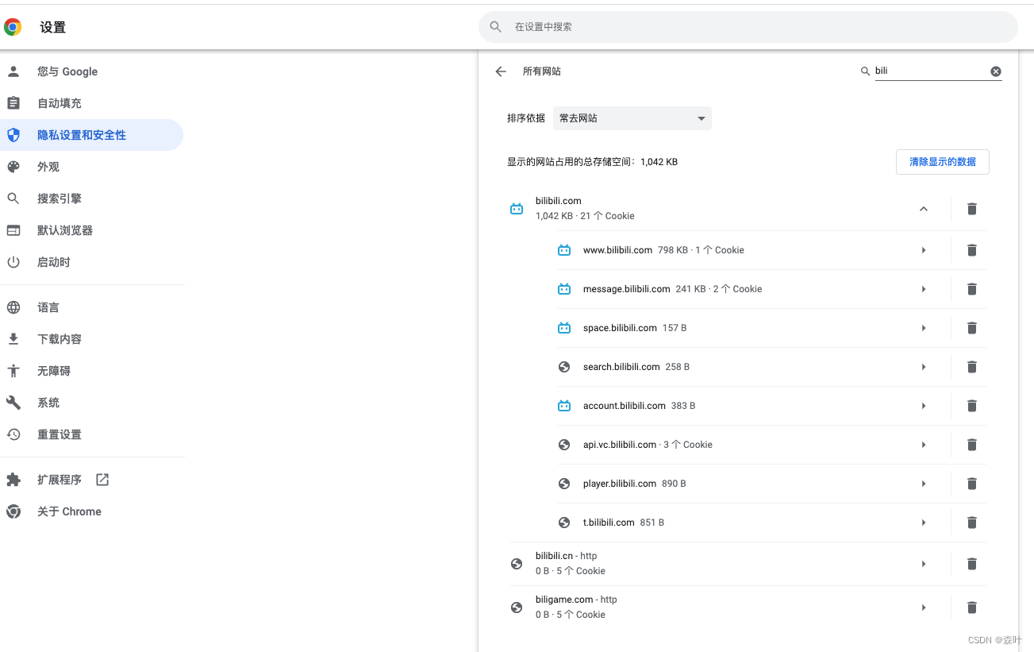Screen dimensions: 1034x652
Task: Click the Chrome logo next to 设置
Action: (x=13, y=27)
